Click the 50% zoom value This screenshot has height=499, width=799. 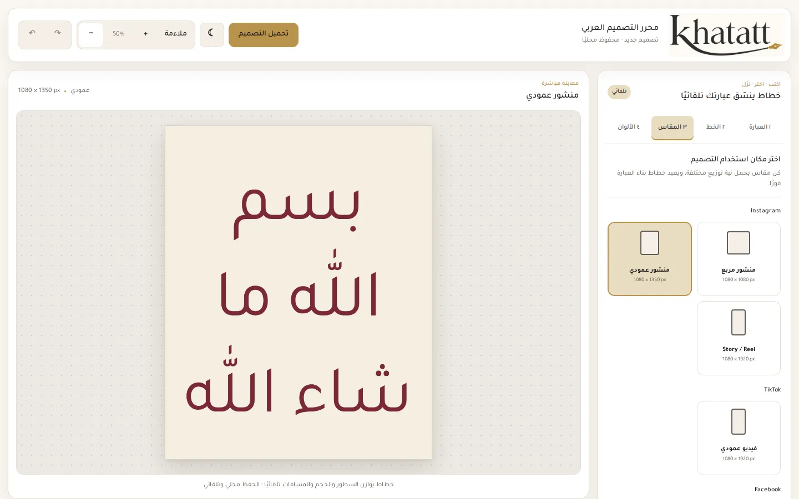pos(119,34)
